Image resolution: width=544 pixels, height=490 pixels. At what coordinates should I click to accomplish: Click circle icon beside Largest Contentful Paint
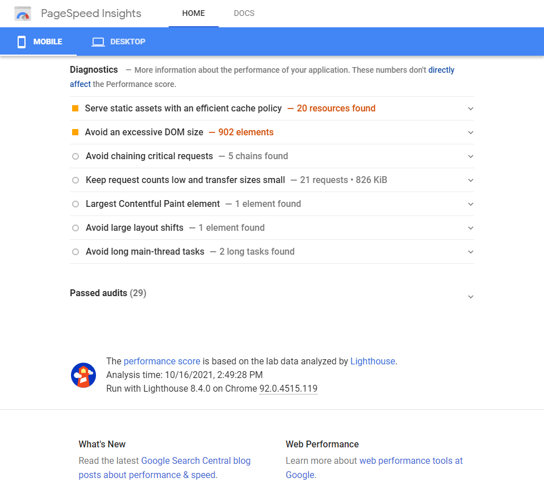click(76, 204)
